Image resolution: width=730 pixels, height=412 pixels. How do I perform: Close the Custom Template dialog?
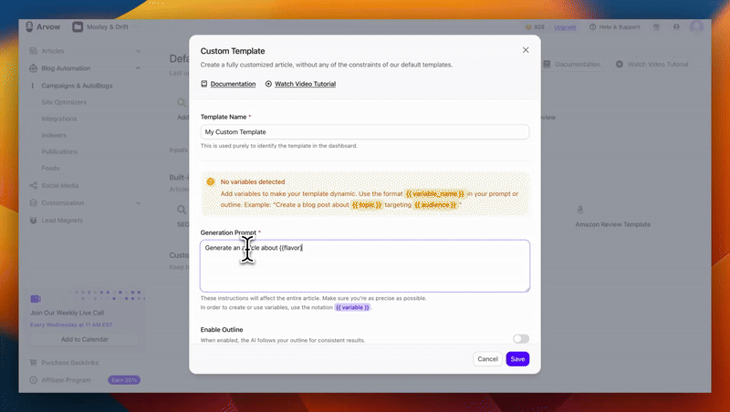[526, 50]
